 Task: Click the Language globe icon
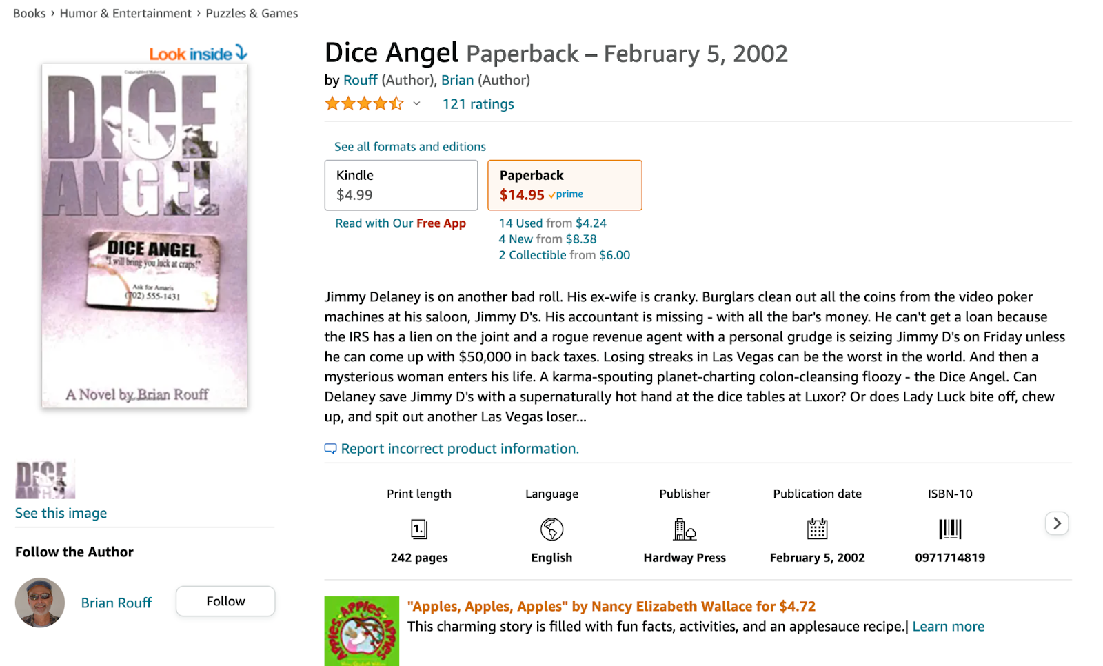click(x=551, y=529)
